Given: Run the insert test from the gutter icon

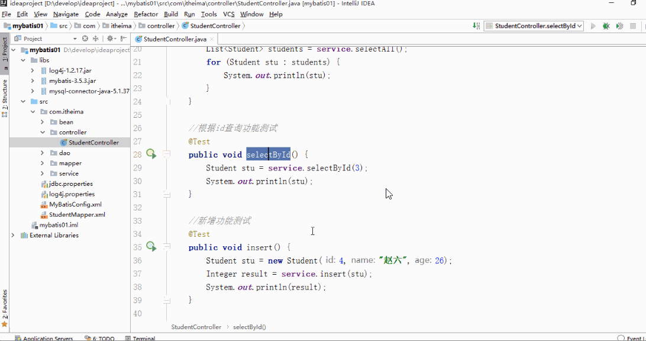Looking at the screenshot, I should coord(151,247).
